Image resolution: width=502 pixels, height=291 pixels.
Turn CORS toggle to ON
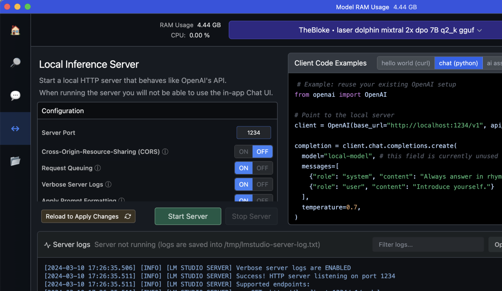point(243,152)
